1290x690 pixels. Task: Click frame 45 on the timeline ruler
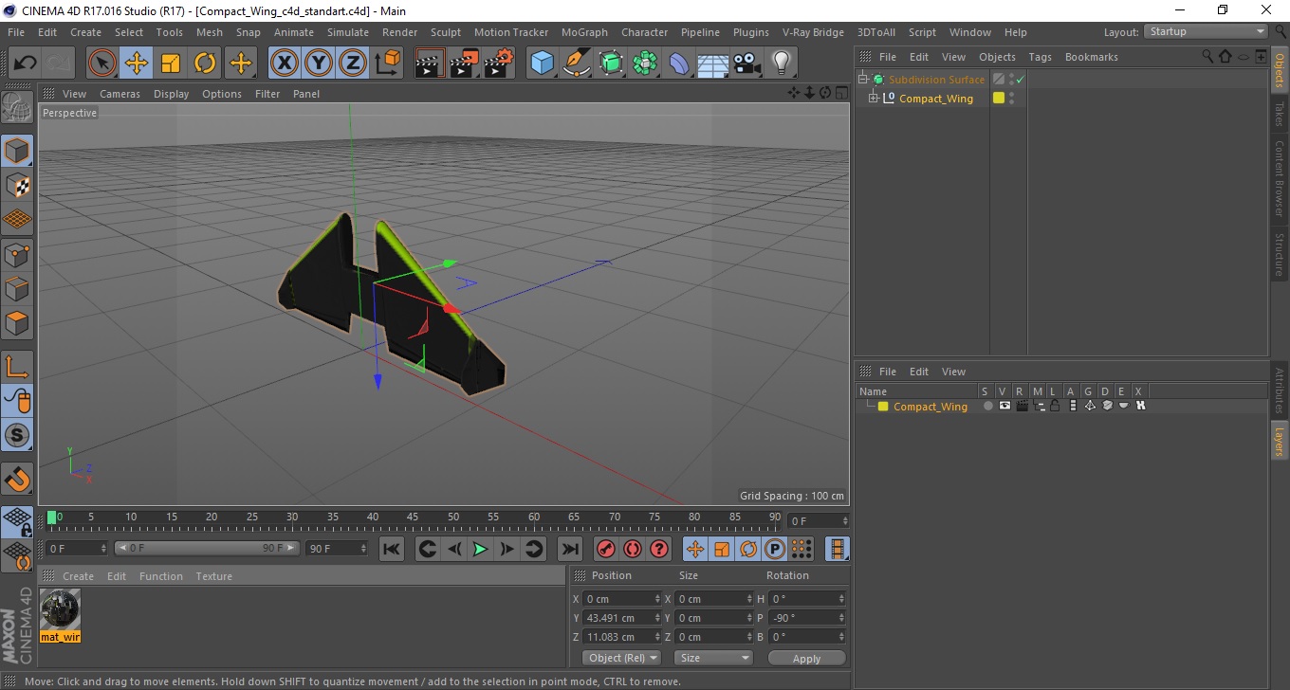pyautogui.click(x=413, y=519)
